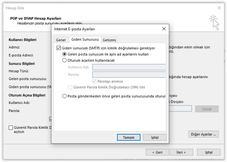Select Oturum açarken kullanılacak radio option

(64, 60)
